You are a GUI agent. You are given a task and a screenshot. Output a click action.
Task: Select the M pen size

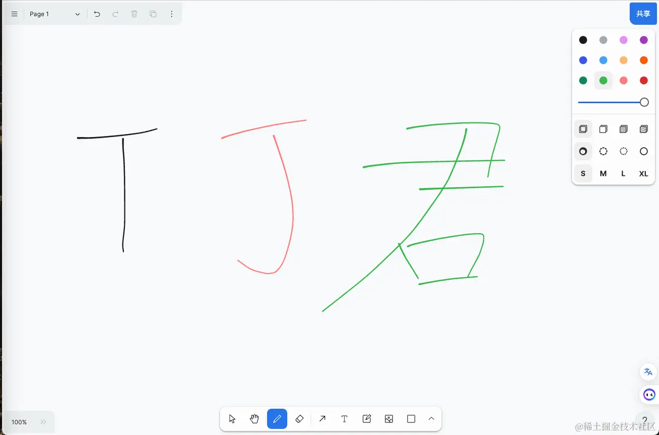[603, 173]
